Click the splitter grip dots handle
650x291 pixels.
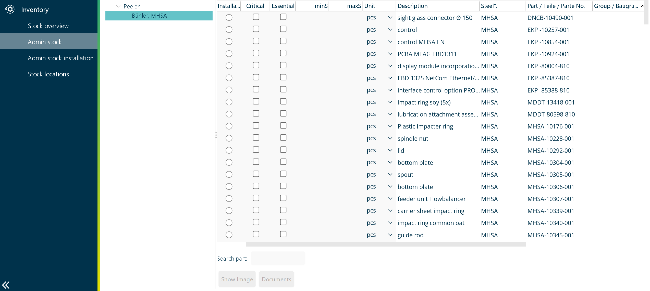click(216, 135)
